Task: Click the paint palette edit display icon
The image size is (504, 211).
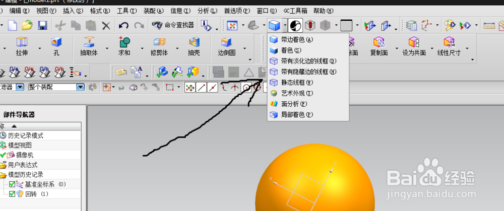Action: click(450, 25)
